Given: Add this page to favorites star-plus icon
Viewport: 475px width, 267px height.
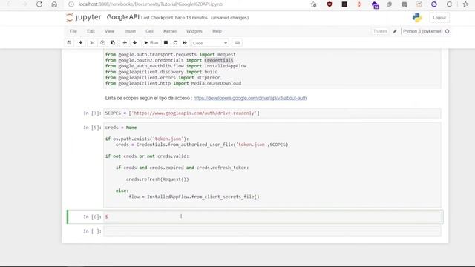Looking at the screenshot, I should [313, 4].
